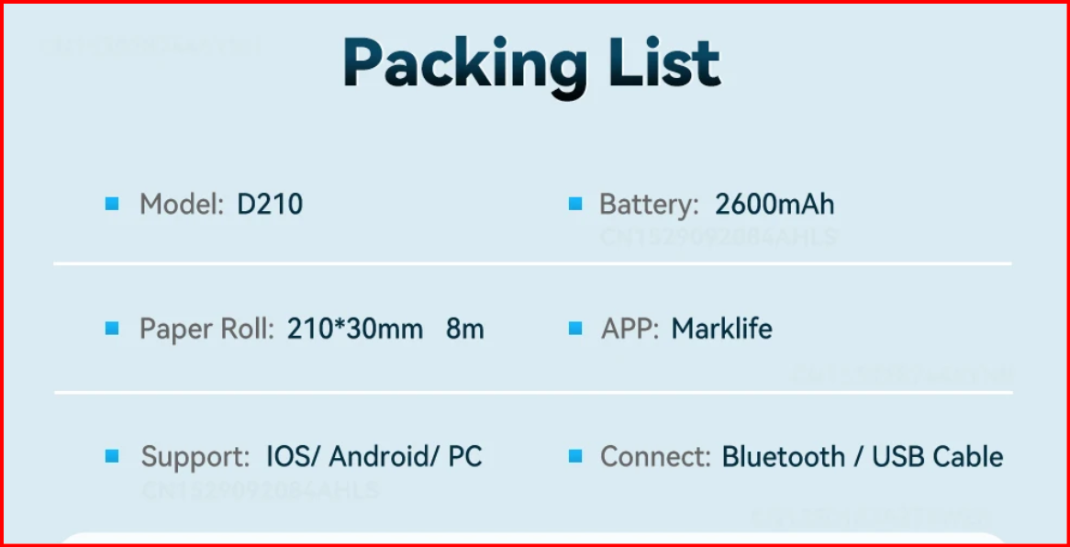1070x547 pixels.
Task: Click the Paper Roll label
Action: 206,329
